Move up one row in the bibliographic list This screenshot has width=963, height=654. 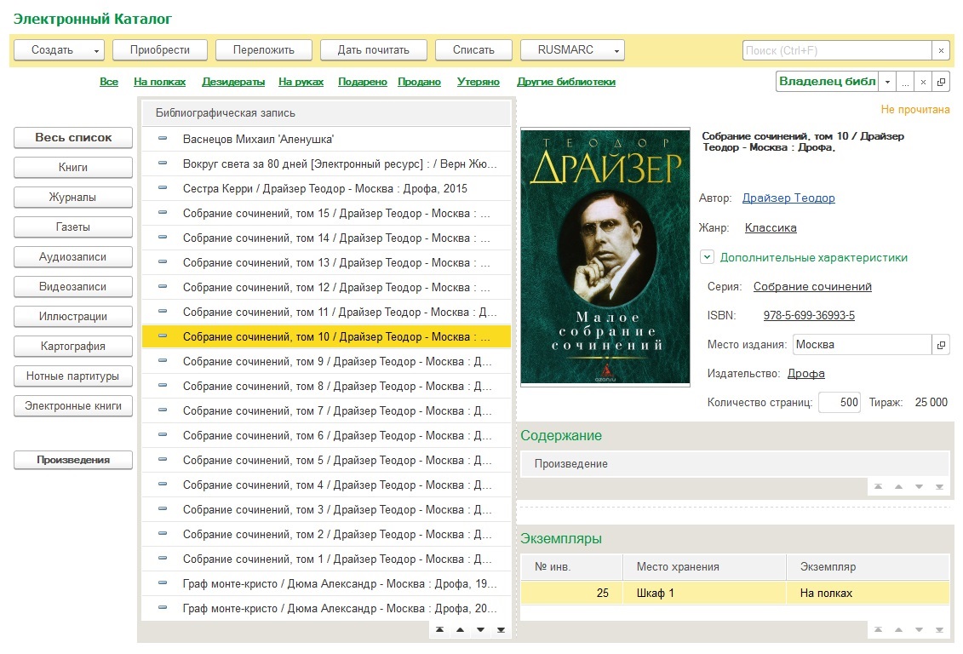tap(460, 629)
